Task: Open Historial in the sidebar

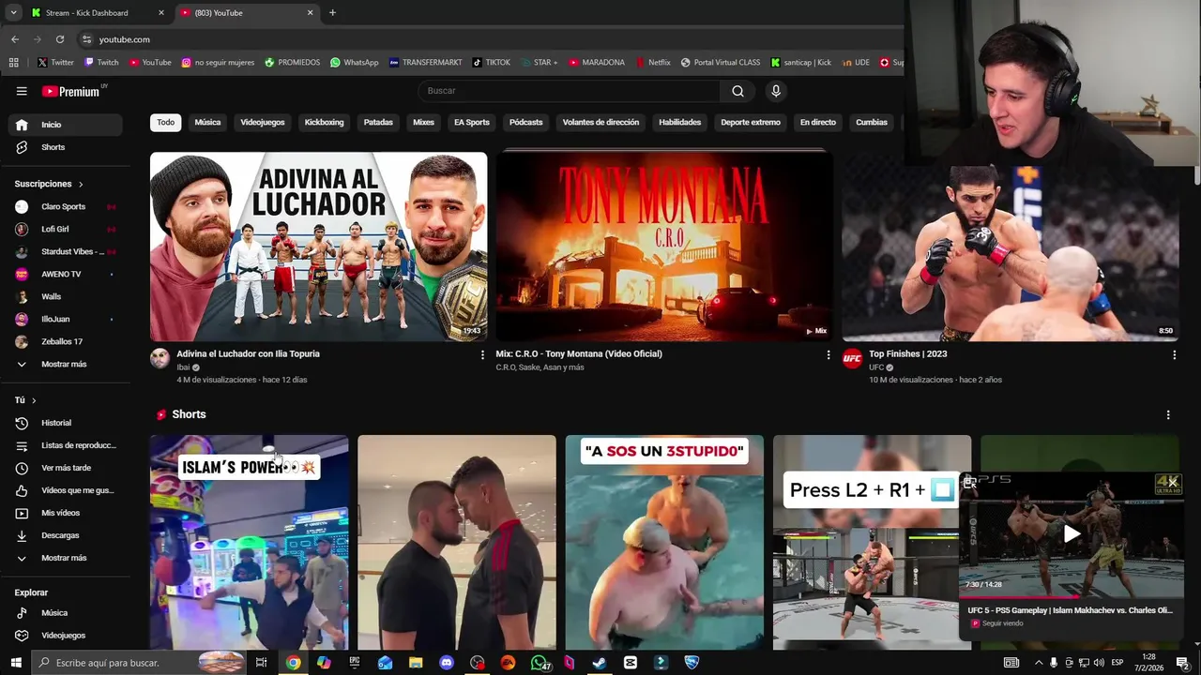Action: point(65,423)
